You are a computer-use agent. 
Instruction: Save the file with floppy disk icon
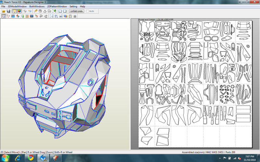pyautogui.click(x=8, y=11)
